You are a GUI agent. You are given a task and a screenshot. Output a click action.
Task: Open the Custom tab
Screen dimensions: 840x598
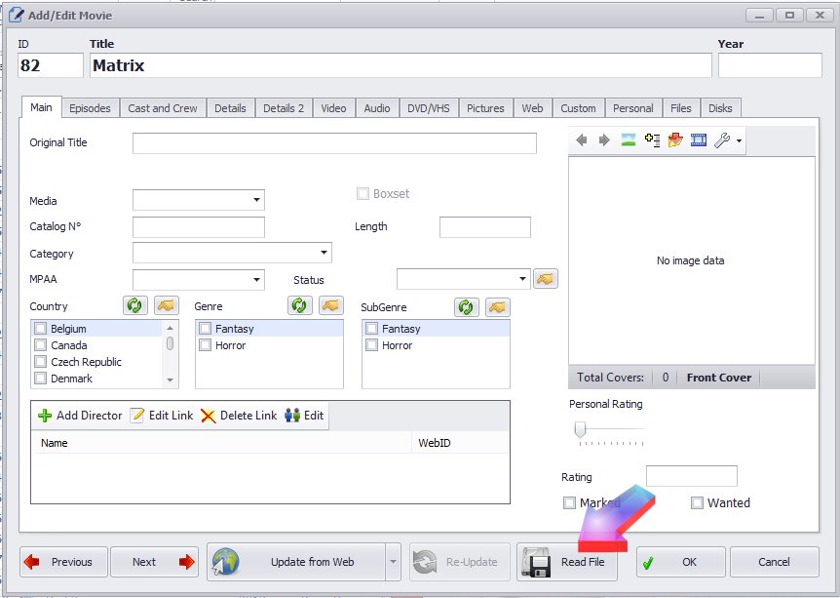[578, 108]
